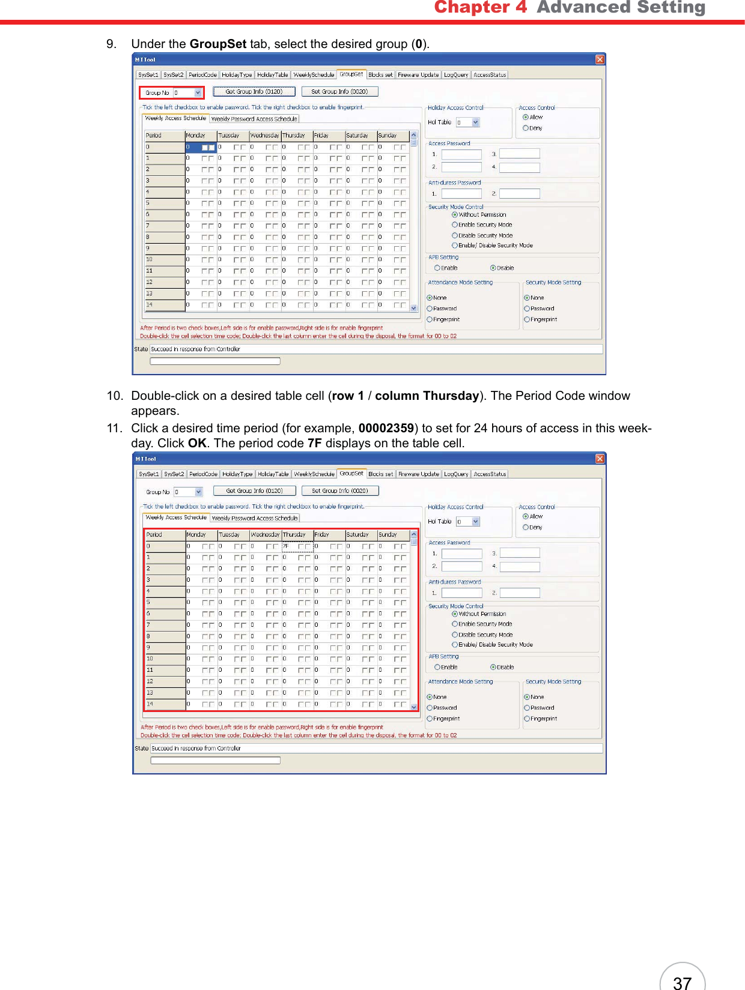Expand Hol Table dropdown in upper window

476,122
